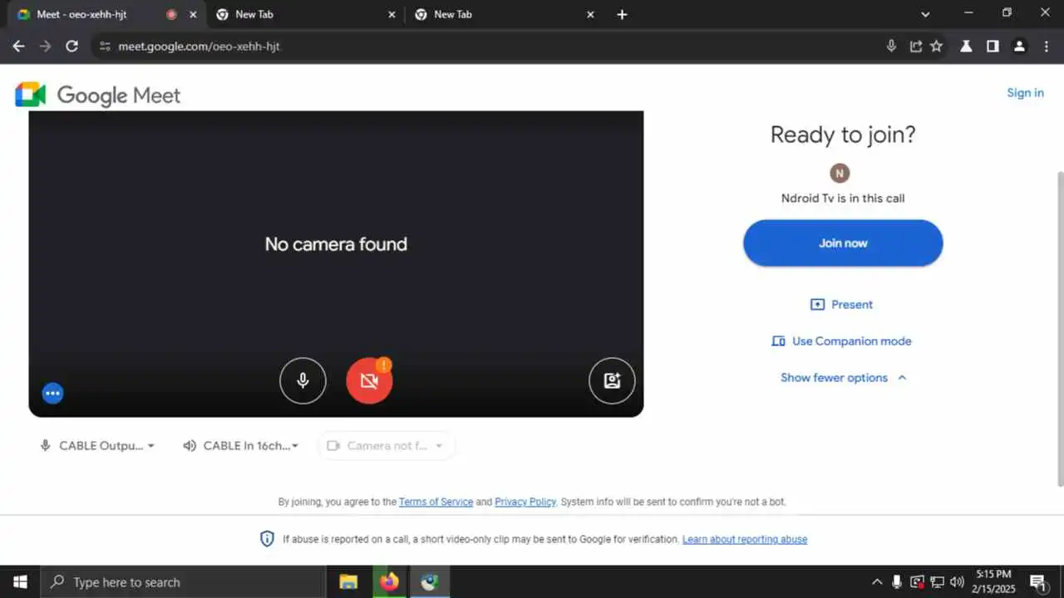
Task: Open Chrome three-dot menu
Action: pos(1046,47)
